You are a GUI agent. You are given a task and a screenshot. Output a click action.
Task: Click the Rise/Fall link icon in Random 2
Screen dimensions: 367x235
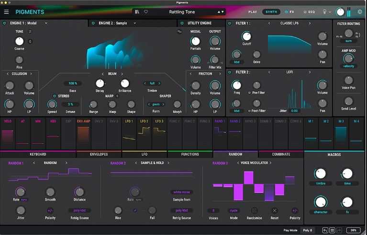click(x=135, y=211)
